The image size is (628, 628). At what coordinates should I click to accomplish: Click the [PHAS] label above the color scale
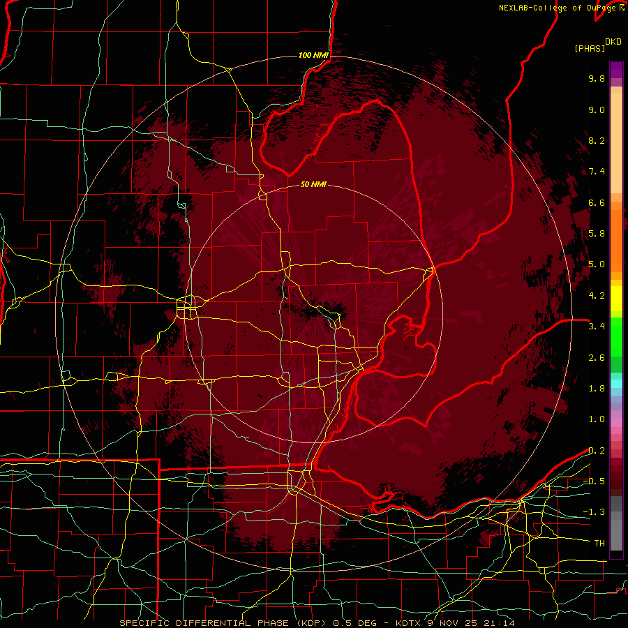(x=590, y=48)
